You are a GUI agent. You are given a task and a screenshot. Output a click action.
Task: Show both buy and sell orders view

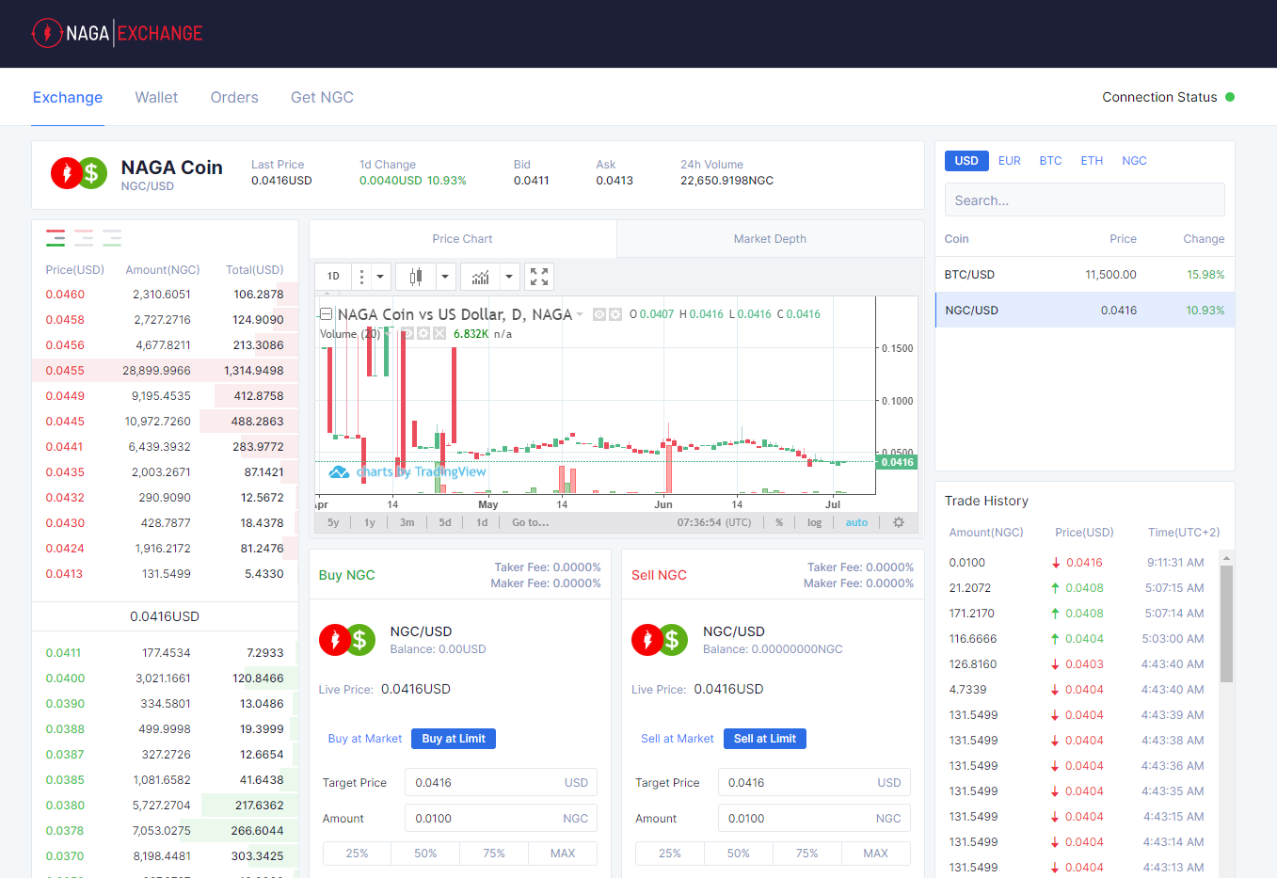[56, 238]
